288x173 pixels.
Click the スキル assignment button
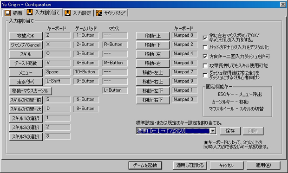click(x=26, y=54)
